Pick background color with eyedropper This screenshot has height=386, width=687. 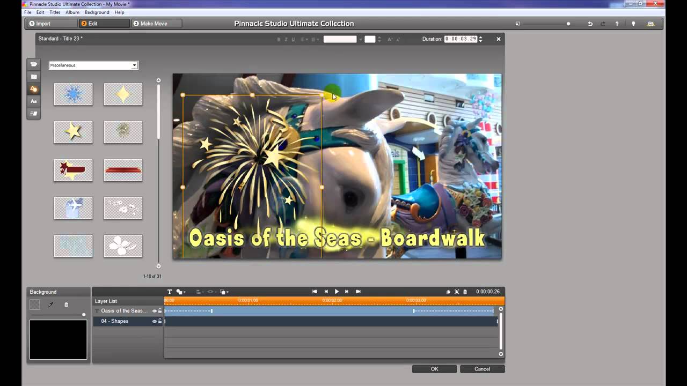pyautogui.click(x=50, y=305)
